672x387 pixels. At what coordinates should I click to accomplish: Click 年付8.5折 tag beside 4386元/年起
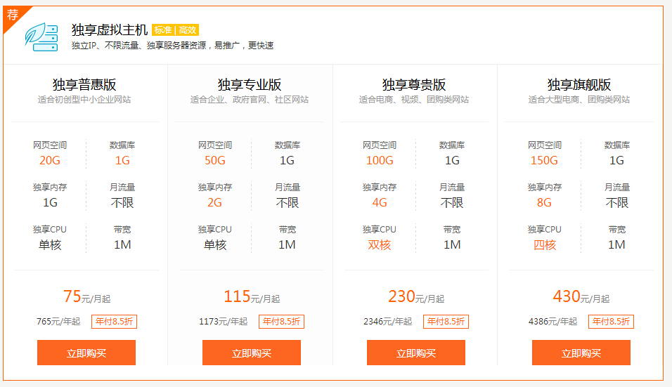tap(611, 322)
